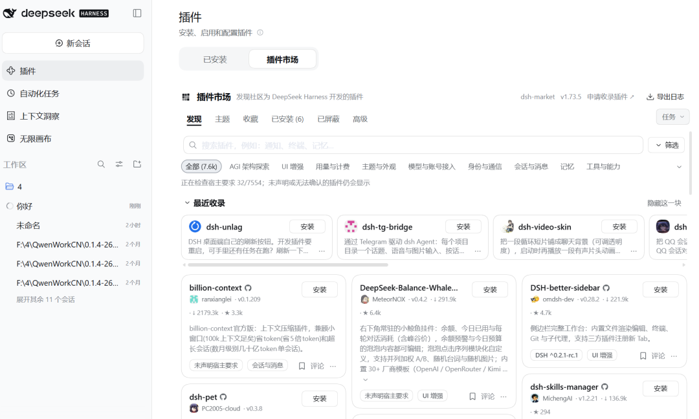Switch to the 插件市场 top tab

[x=282, y=59]
